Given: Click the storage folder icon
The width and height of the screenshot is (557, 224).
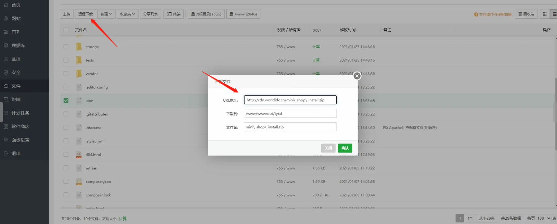Looking at the screenshot, I should coord(79,47).
